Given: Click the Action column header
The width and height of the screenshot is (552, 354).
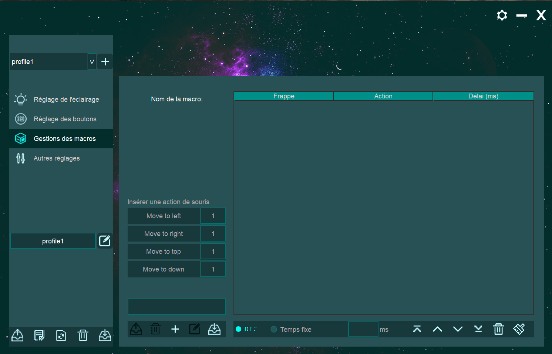Looking at the screenshot, I should pos(383,96).
